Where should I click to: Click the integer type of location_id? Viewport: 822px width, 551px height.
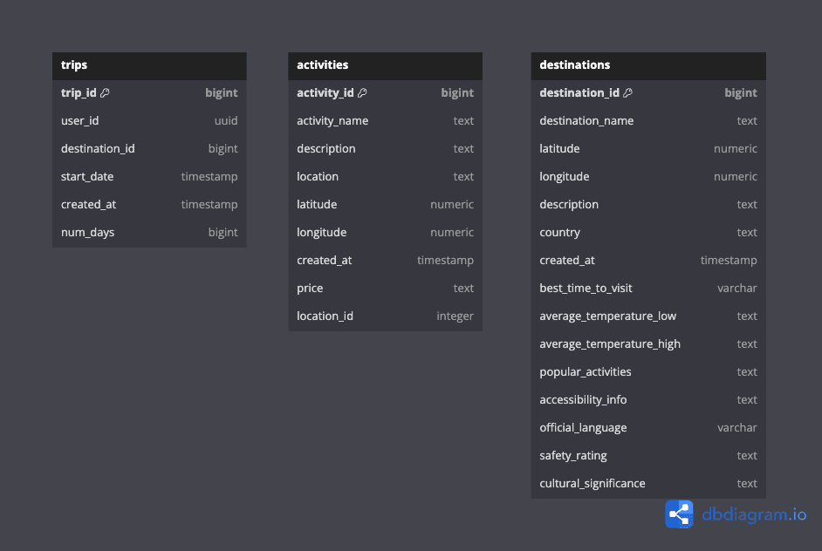455,316
